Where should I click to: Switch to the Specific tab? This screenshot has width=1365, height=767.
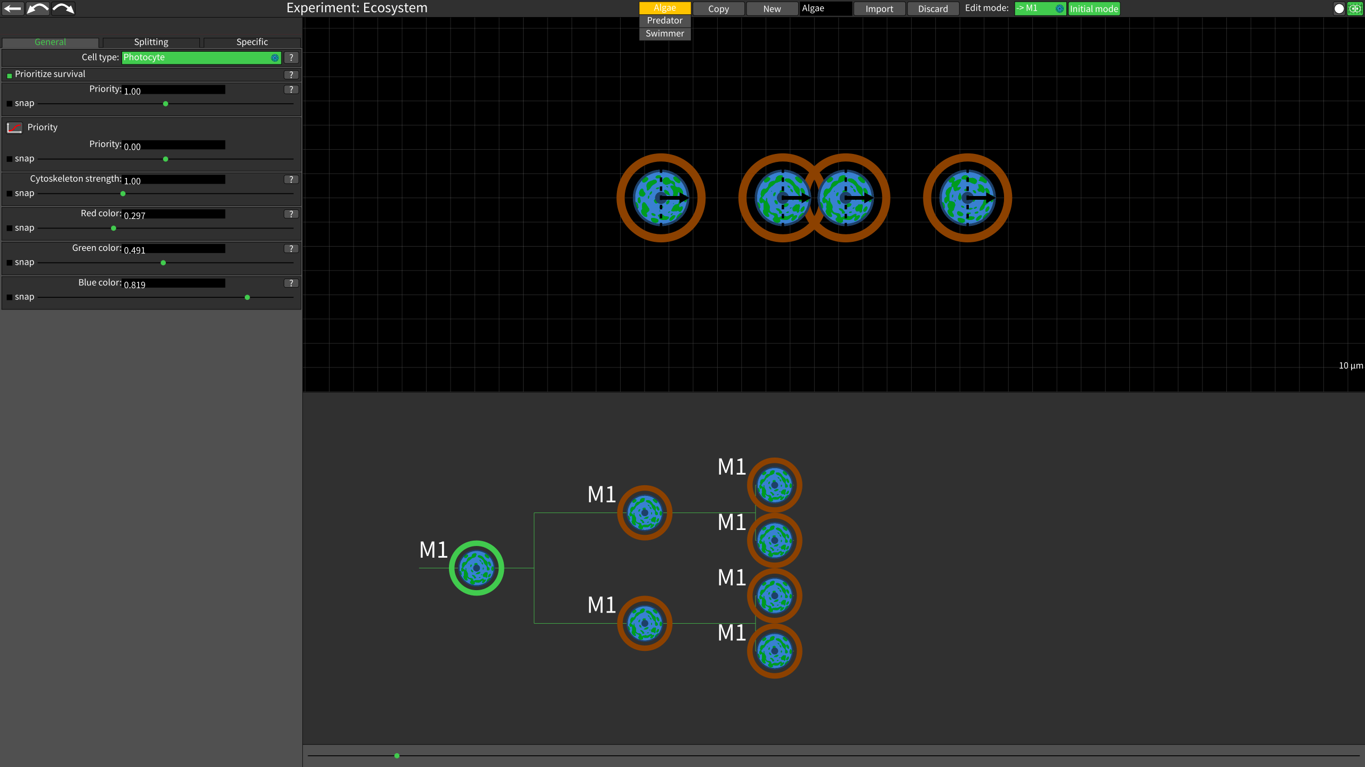point(252,42)
